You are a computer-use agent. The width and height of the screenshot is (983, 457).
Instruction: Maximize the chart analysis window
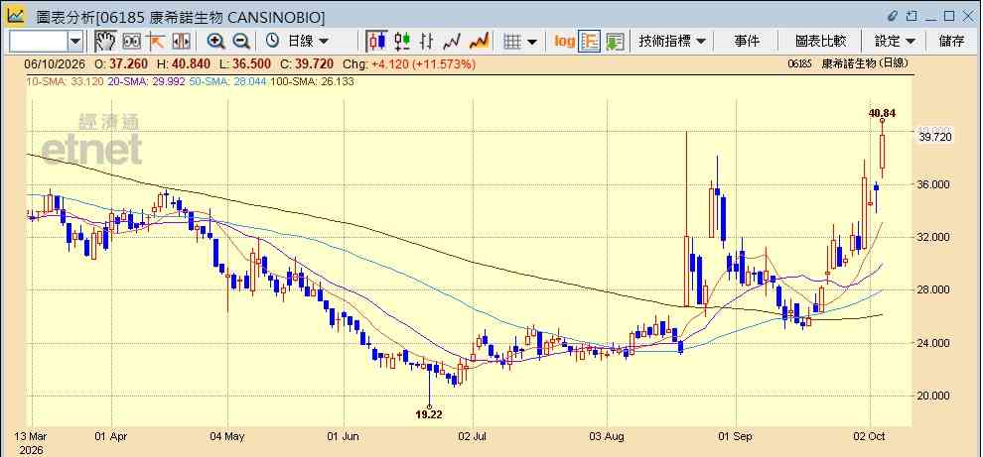[x=950, y=16]
